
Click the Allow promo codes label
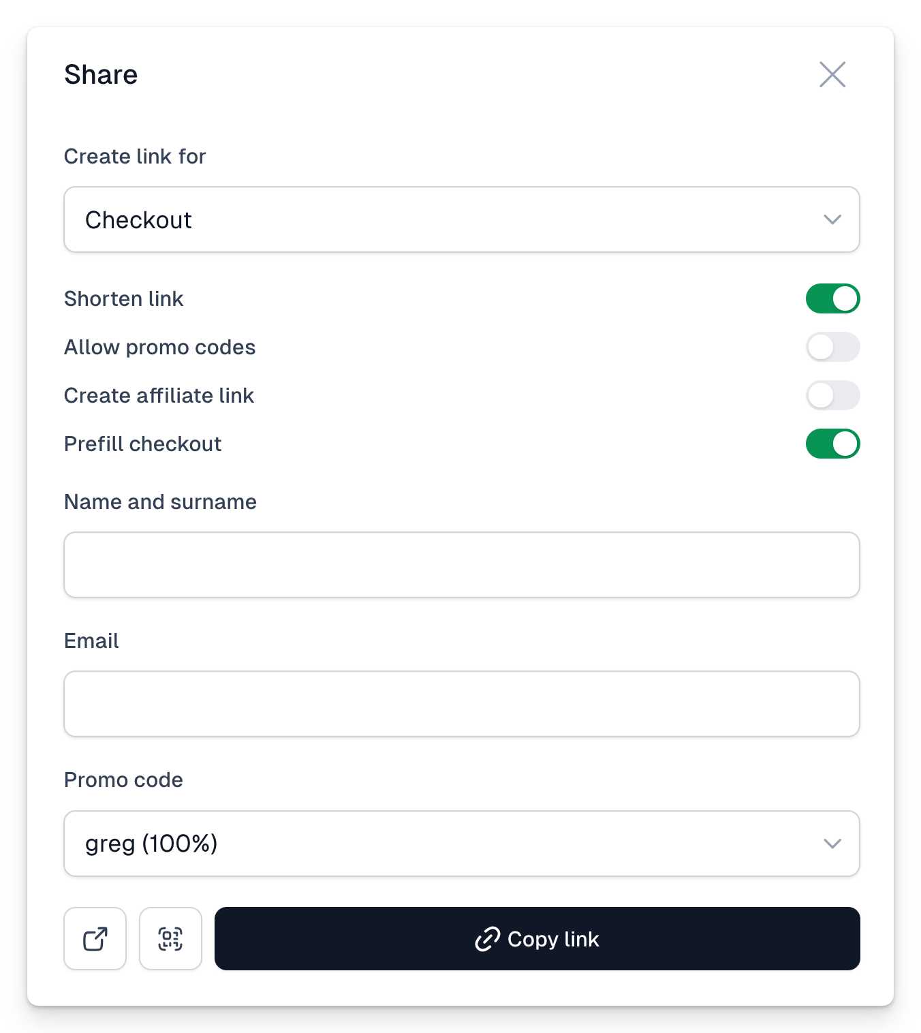(x=159, y=347)
